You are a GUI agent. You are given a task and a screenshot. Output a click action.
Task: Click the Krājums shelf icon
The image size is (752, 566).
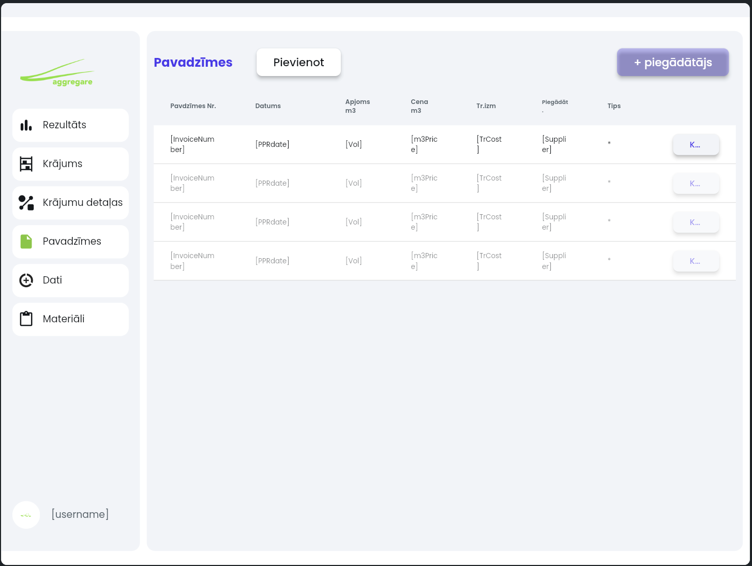pyautogui.click(x=26, y=164)
